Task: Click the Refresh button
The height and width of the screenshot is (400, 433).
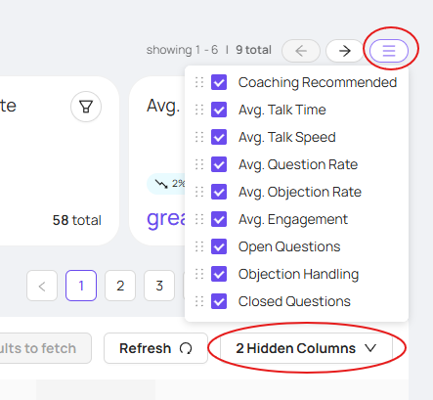Action: click(155, 348)
